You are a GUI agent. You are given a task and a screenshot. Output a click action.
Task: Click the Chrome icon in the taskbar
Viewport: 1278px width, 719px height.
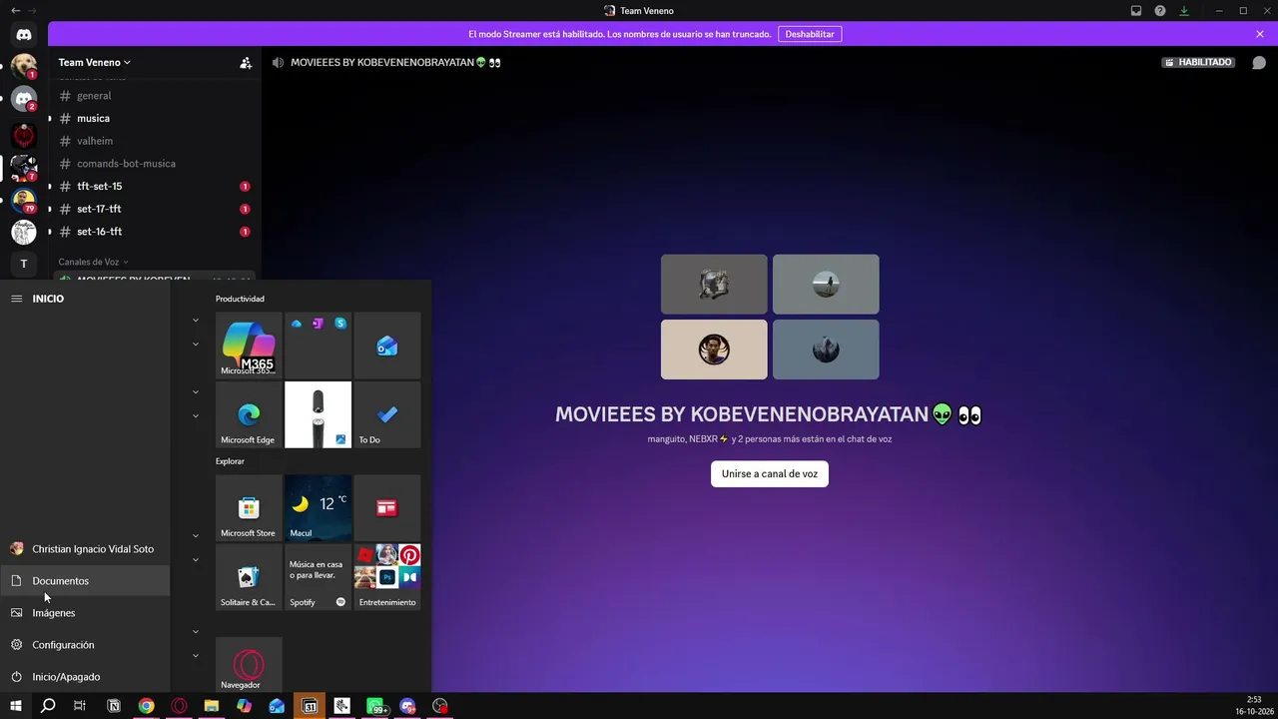pos(147,706)
